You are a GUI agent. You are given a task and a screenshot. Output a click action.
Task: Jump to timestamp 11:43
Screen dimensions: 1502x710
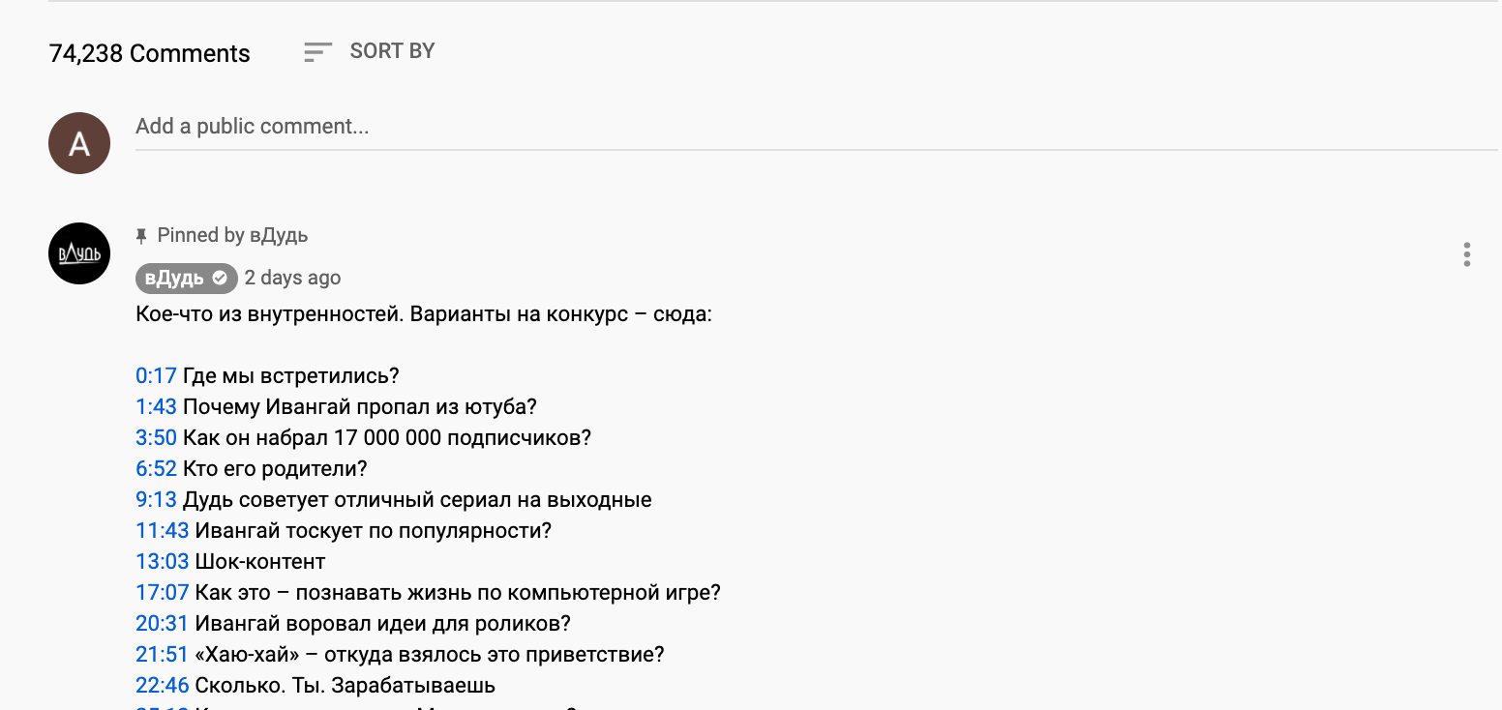pyautogui.click(x=162, y=531)
